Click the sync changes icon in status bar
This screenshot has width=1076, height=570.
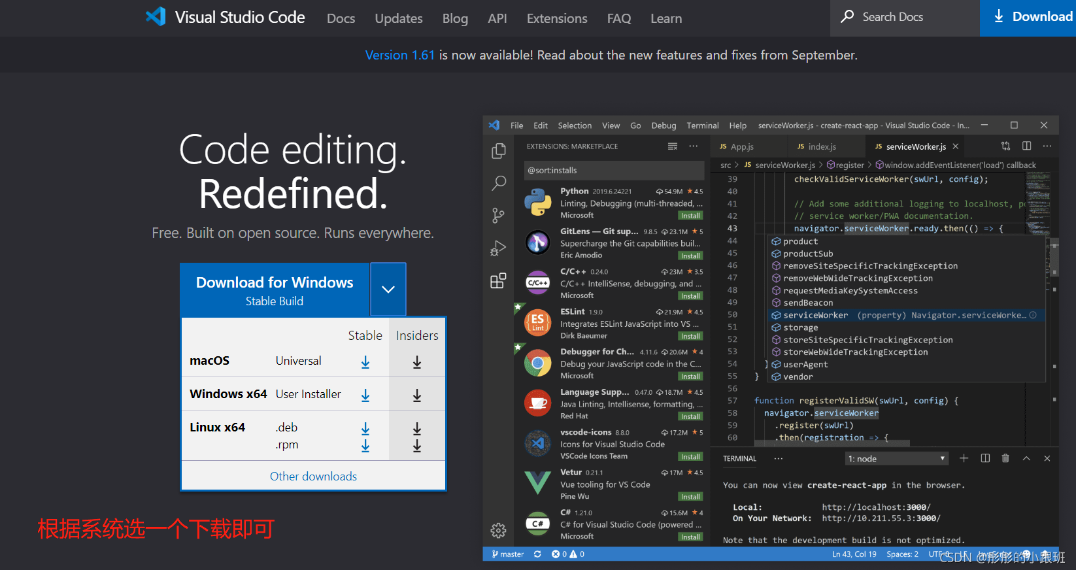(x=537, y=554)
